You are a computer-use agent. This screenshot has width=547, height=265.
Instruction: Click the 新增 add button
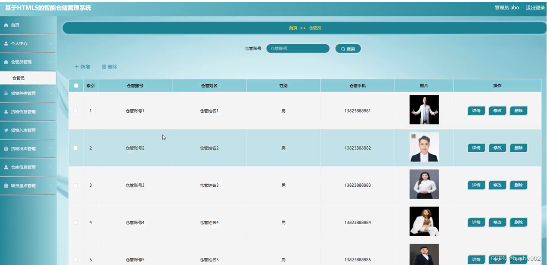pos(82,67)
